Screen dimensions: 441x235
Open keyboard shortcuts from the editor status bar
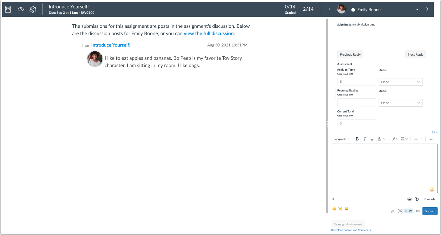409,199
